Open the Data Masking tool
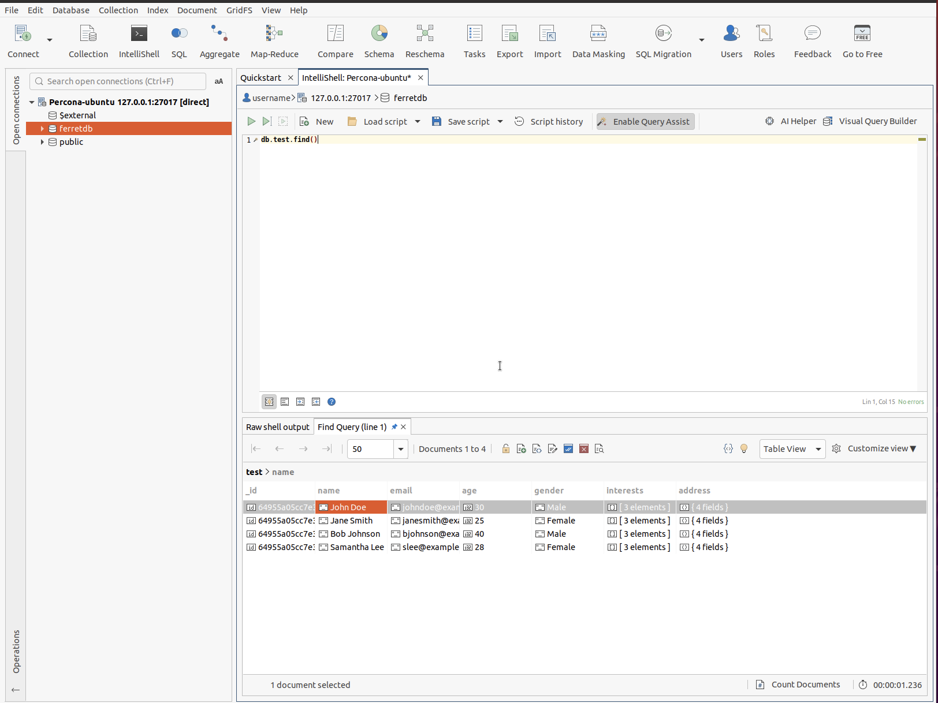 tap(598, 40)
